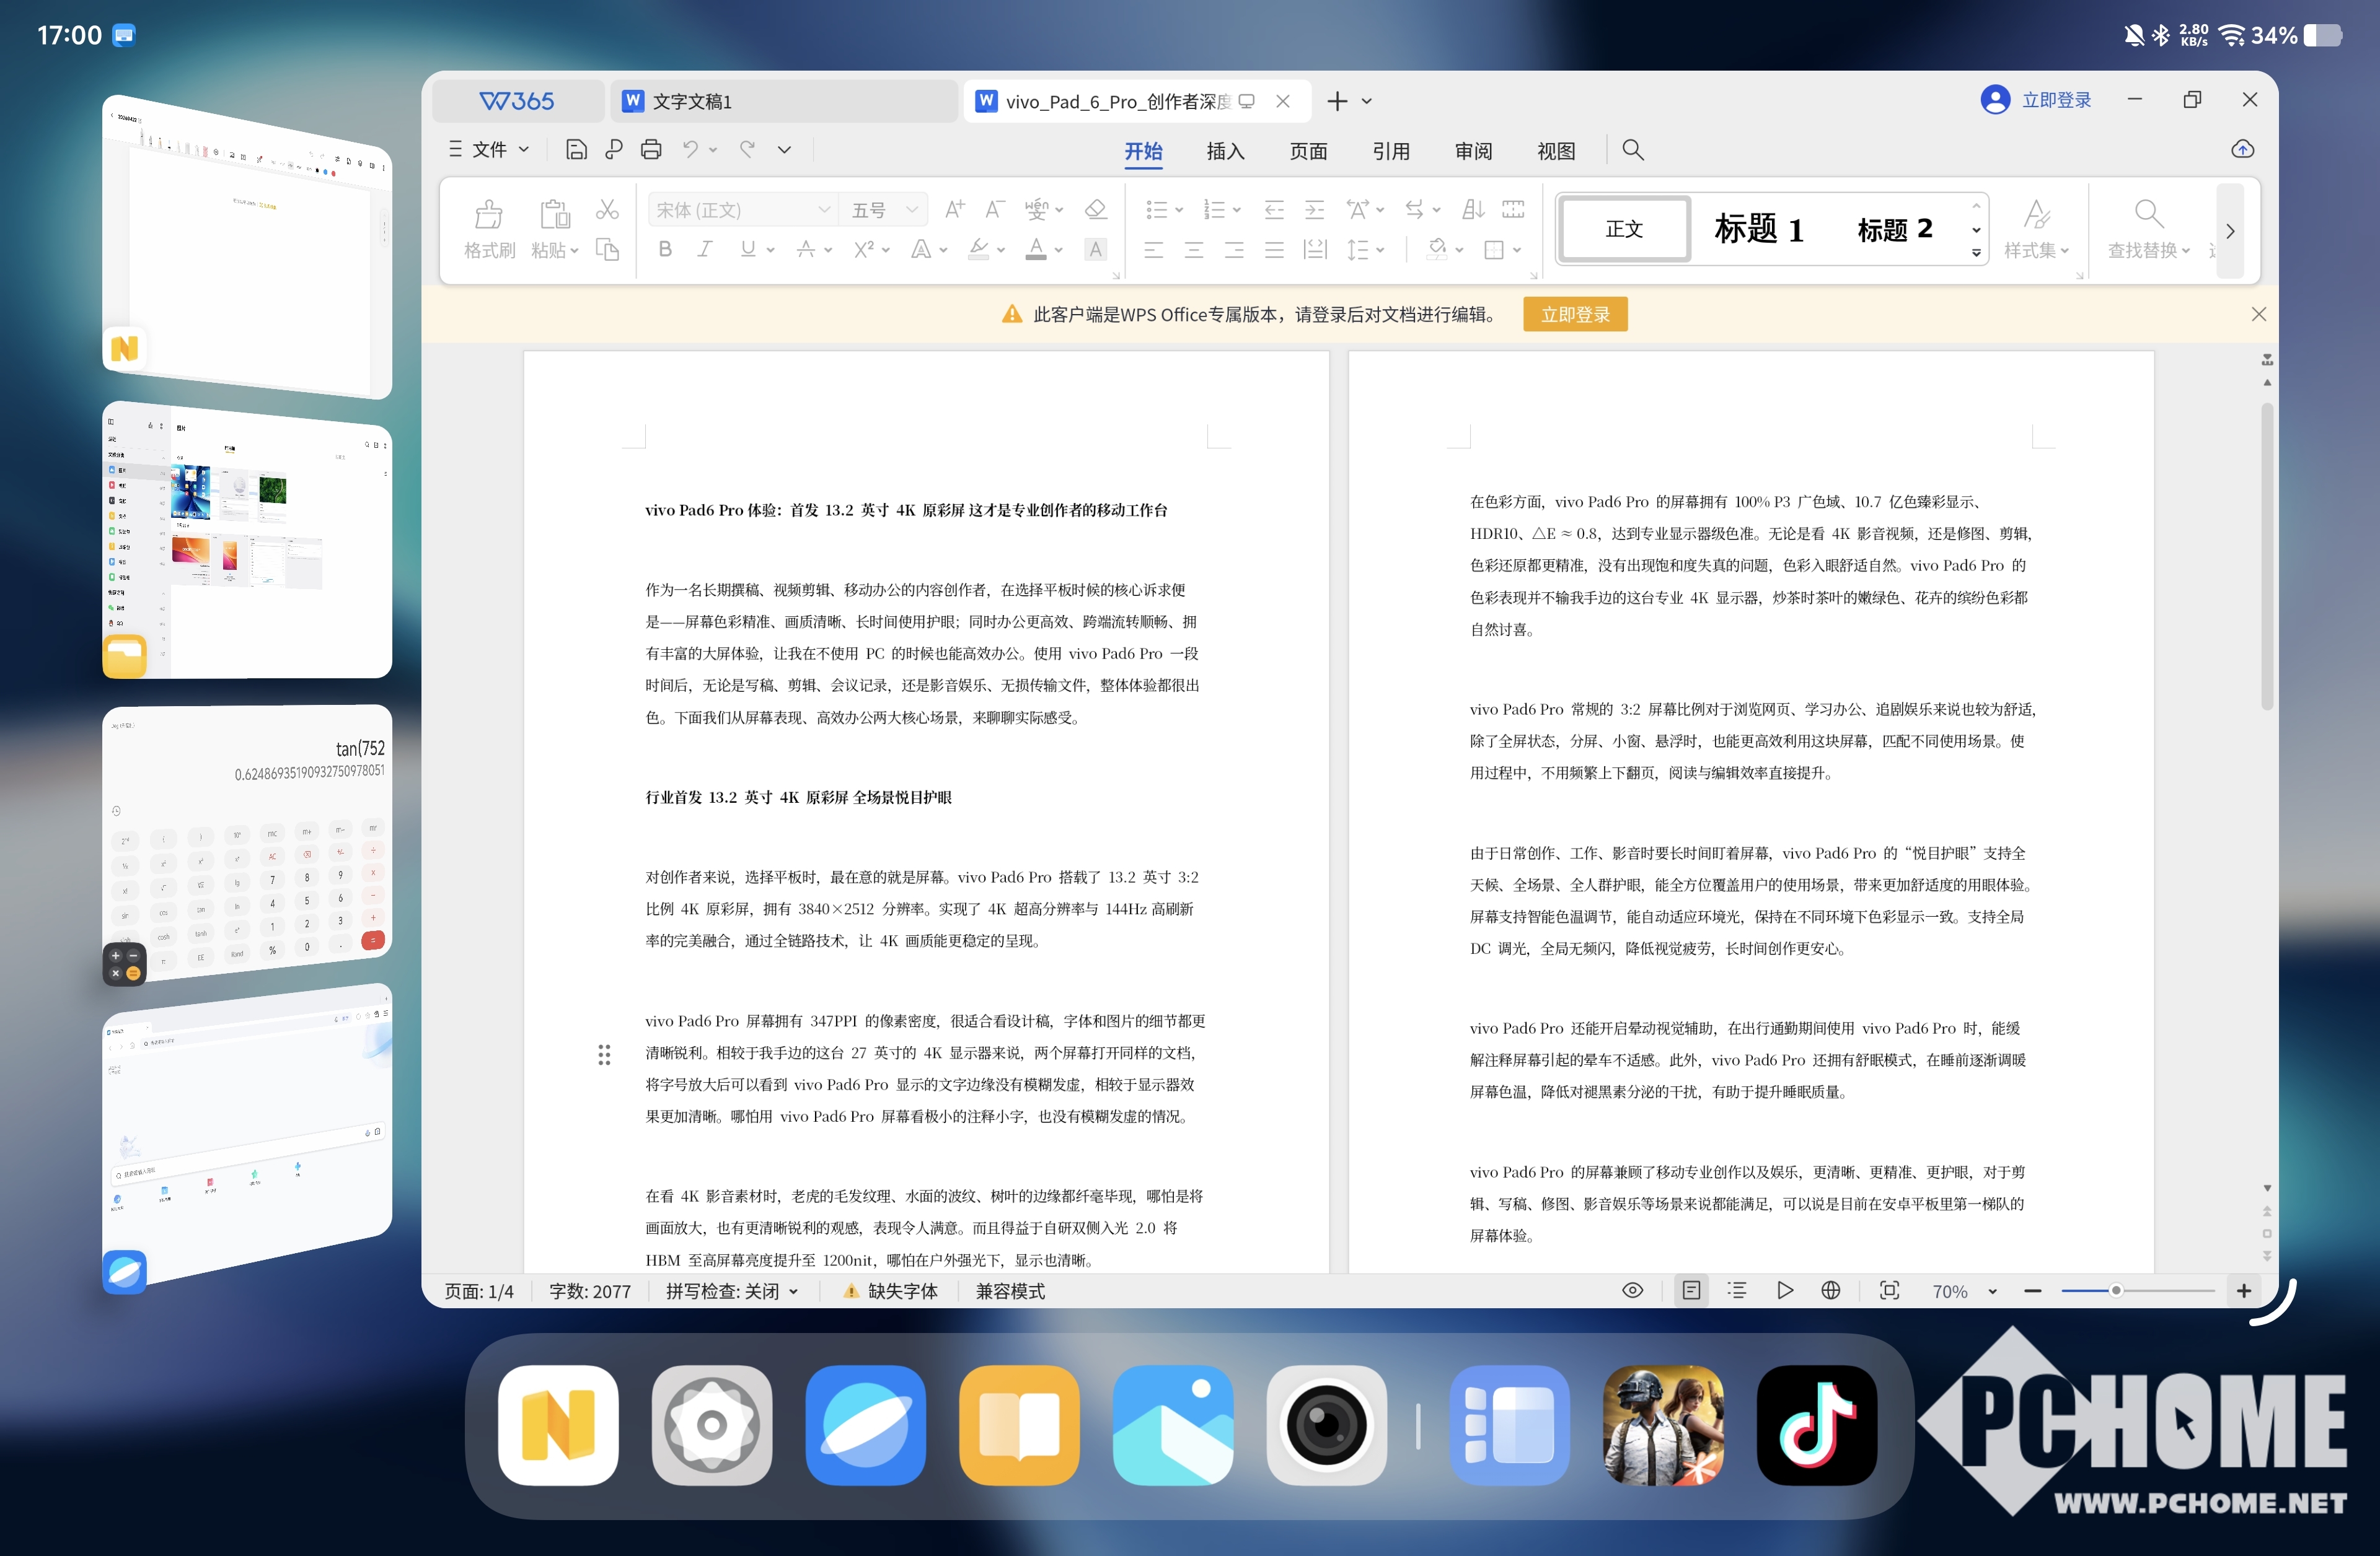Open the search magnifier beside 视图 tab
The height and width of the screenshot is (1556, 2380).
1632,150
